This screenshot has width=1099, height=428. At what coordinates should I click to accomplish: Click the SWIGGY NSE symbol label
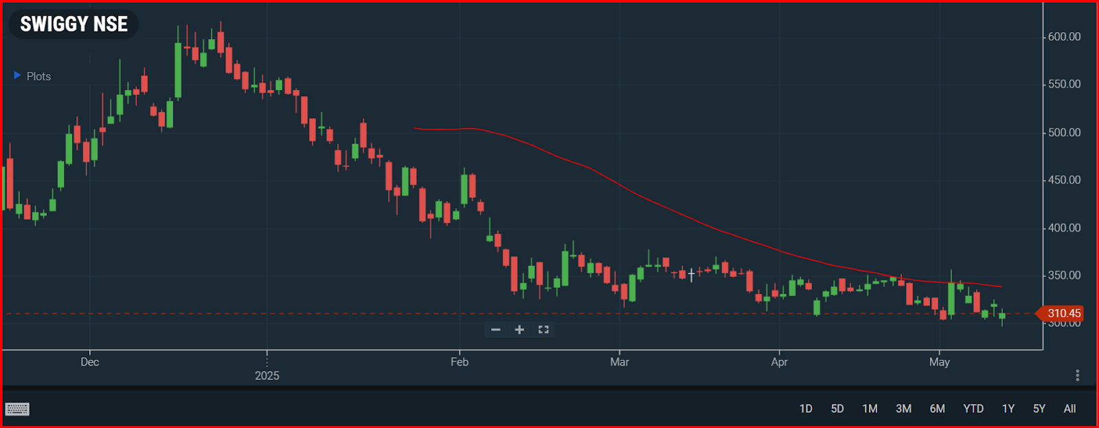(x=73, y=24)
